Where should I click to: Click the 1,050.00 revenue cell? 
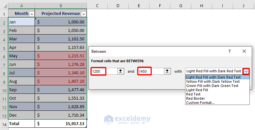point(61,30)
